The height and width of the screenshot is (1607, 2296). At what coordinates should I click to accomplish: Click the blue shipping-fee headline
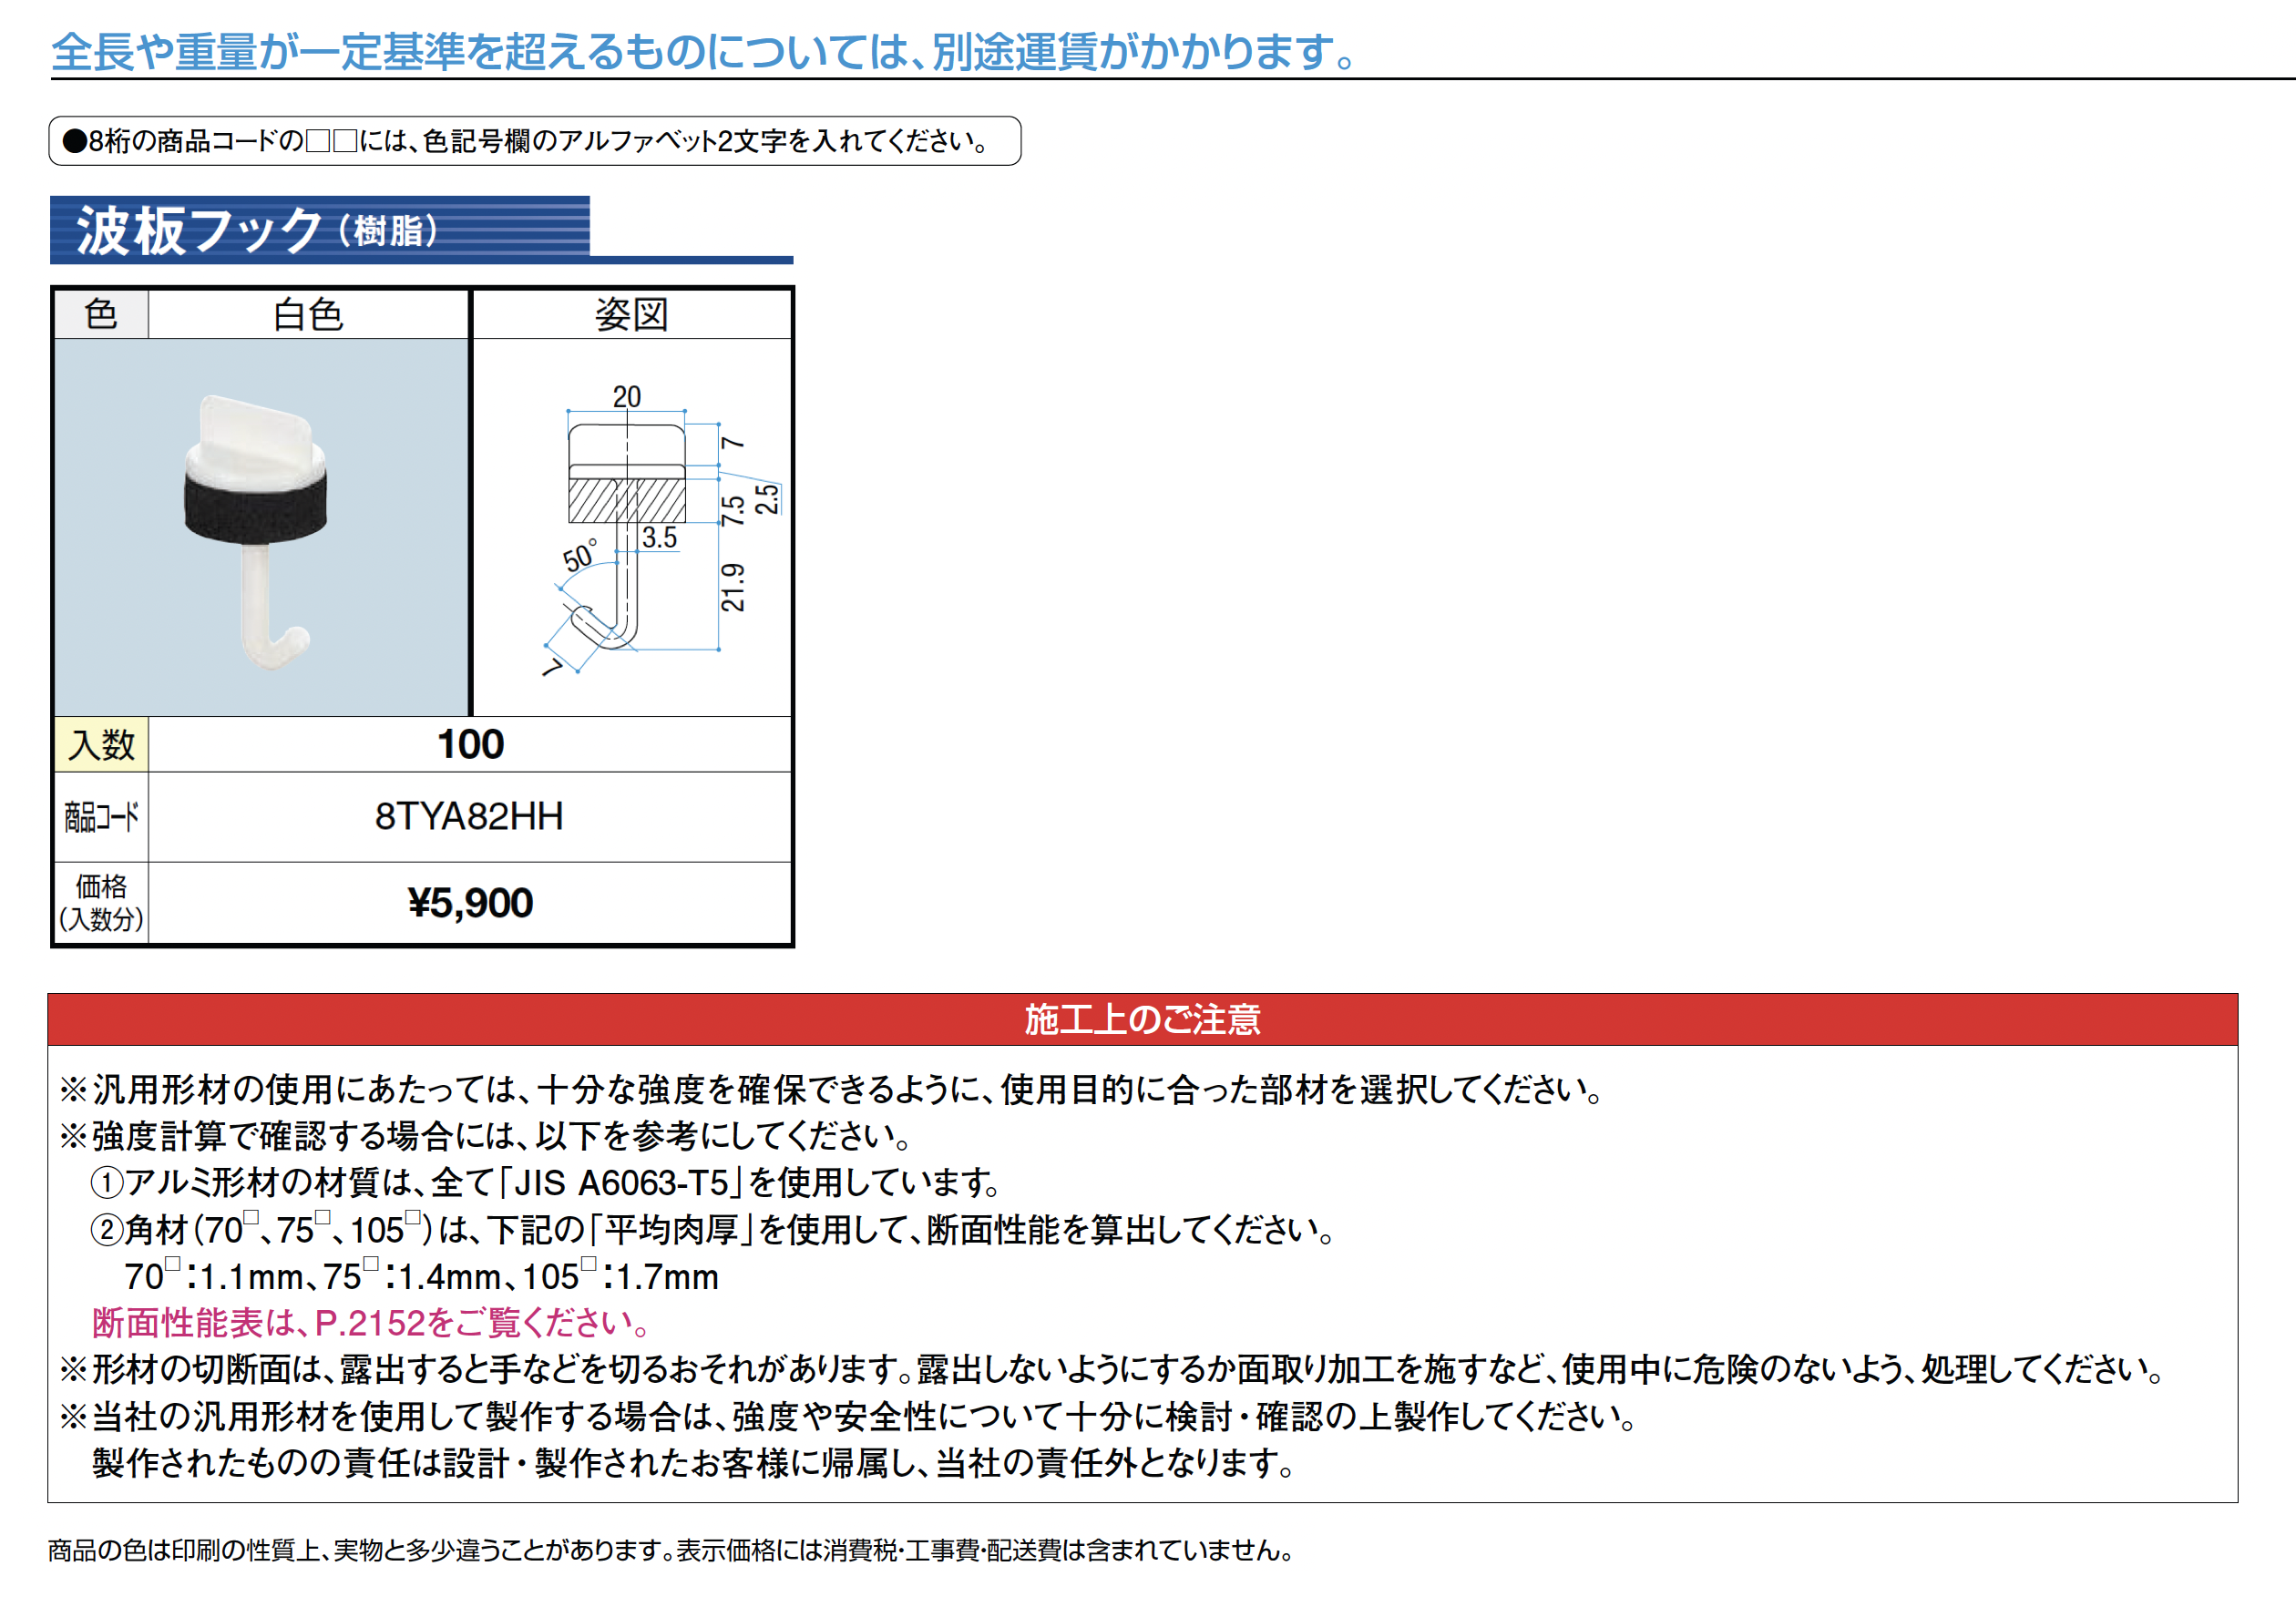point(703,52)
